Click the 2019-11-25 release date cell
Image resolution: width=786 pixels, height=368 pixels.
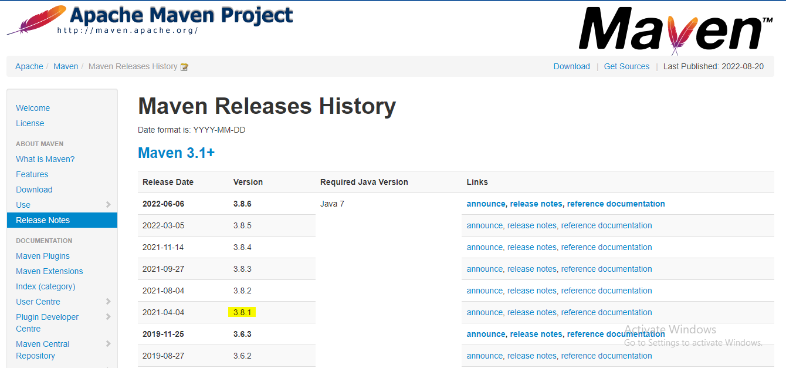(163, 334)
